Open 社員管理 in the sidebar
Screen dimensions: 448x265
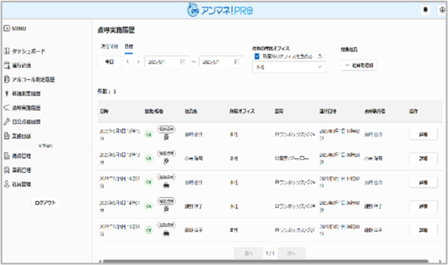coord(21,184)
